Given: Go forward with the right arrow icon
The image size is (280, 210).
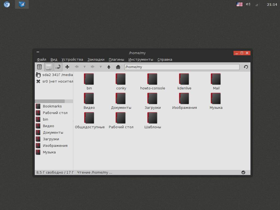Looking at the screenshot, I should click(x=92, y=67).
